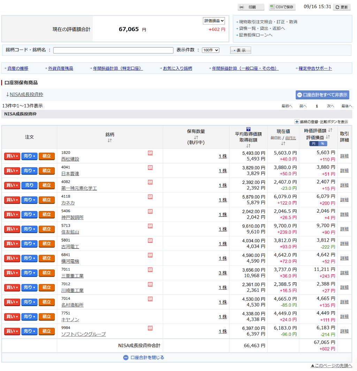Click the printer icon to print
Image resolution: width=357 pixels, height=371 pixels.
[x=241, y=7]
